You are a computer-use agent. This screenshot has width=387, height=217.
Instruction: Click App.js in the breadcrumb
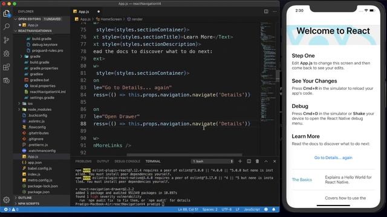click(85, 19)
